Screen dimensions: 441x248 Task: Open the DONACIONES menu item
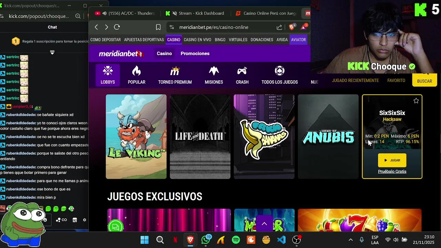coord(262,40)
